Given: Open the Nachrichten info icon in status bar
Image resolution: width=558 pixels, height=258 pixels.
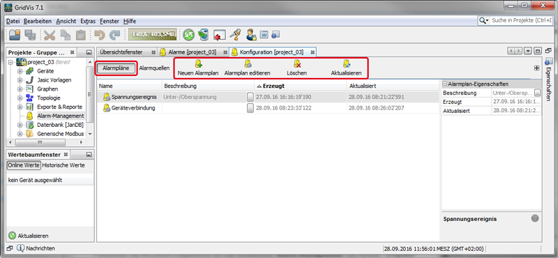Looking at the screenshot, I should click(x=20, y=248).
